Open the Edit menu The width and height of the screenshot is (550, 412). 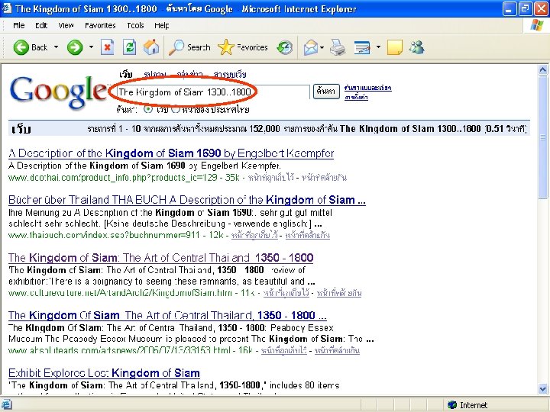click(x=41, y=25)
